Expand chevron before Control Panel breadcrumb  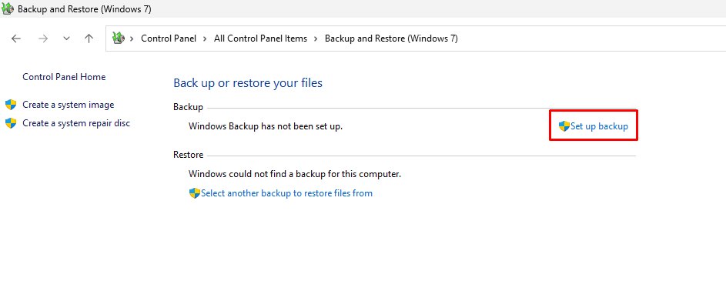click(x=132, y=38)
